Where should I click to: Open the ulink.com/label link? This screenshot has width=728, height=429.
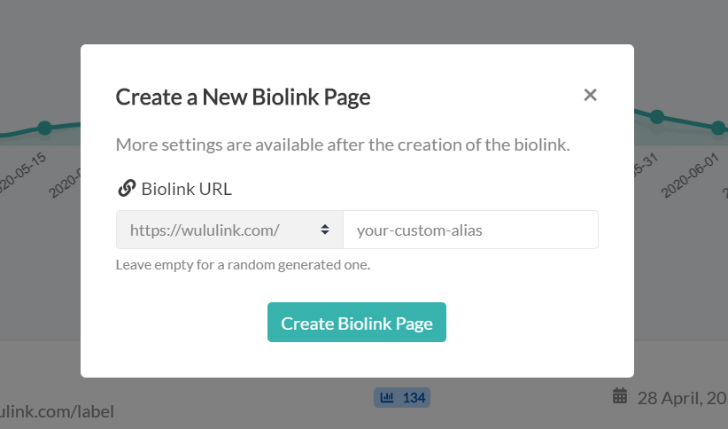coord(57,411)
